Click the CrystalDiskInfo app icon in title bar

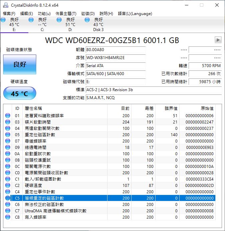click(x=6, y=5)
